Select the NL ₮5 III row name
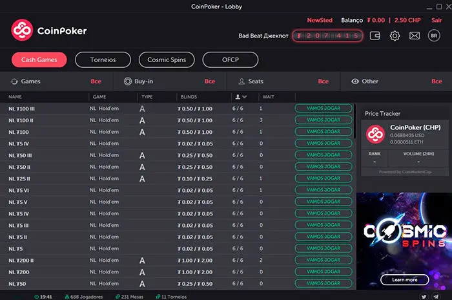The image size is (452, 300). coord(19,226)
